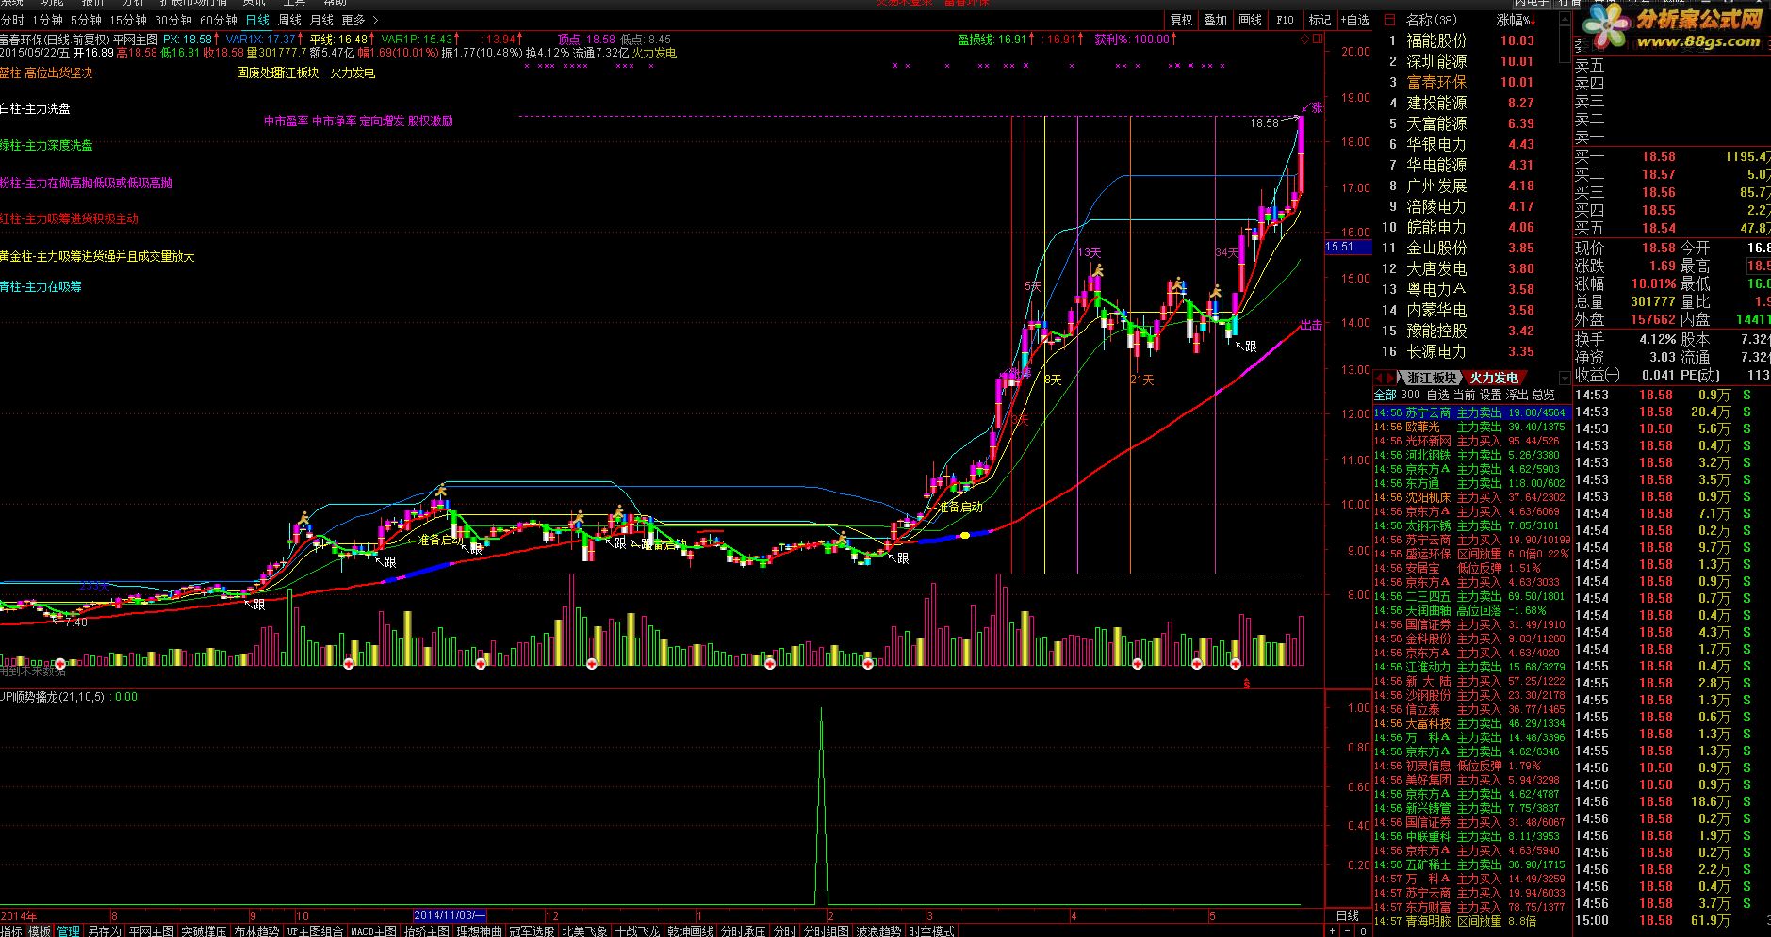The width and height of the screenshot is (1771, 937).
Task: Click 设置 in the alert filter bar
Action: [1490, 395]
